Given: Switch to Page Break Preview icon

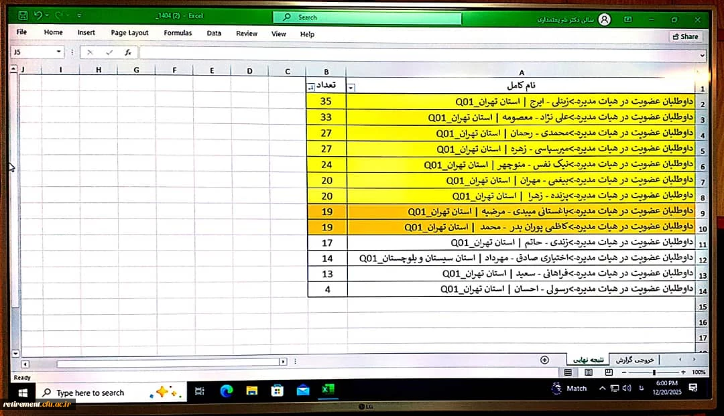Looking at the screenshot, I should pyautogui.click(x=607, y=372).
